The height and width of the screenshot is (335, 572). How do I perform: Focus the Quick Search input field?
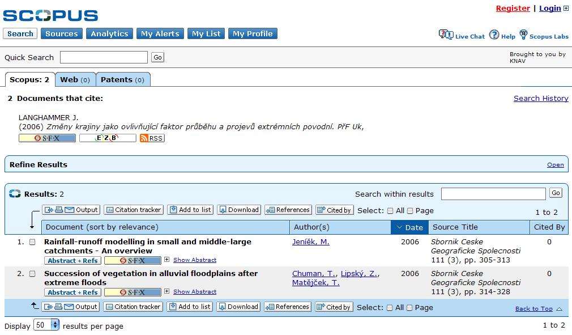104,57
